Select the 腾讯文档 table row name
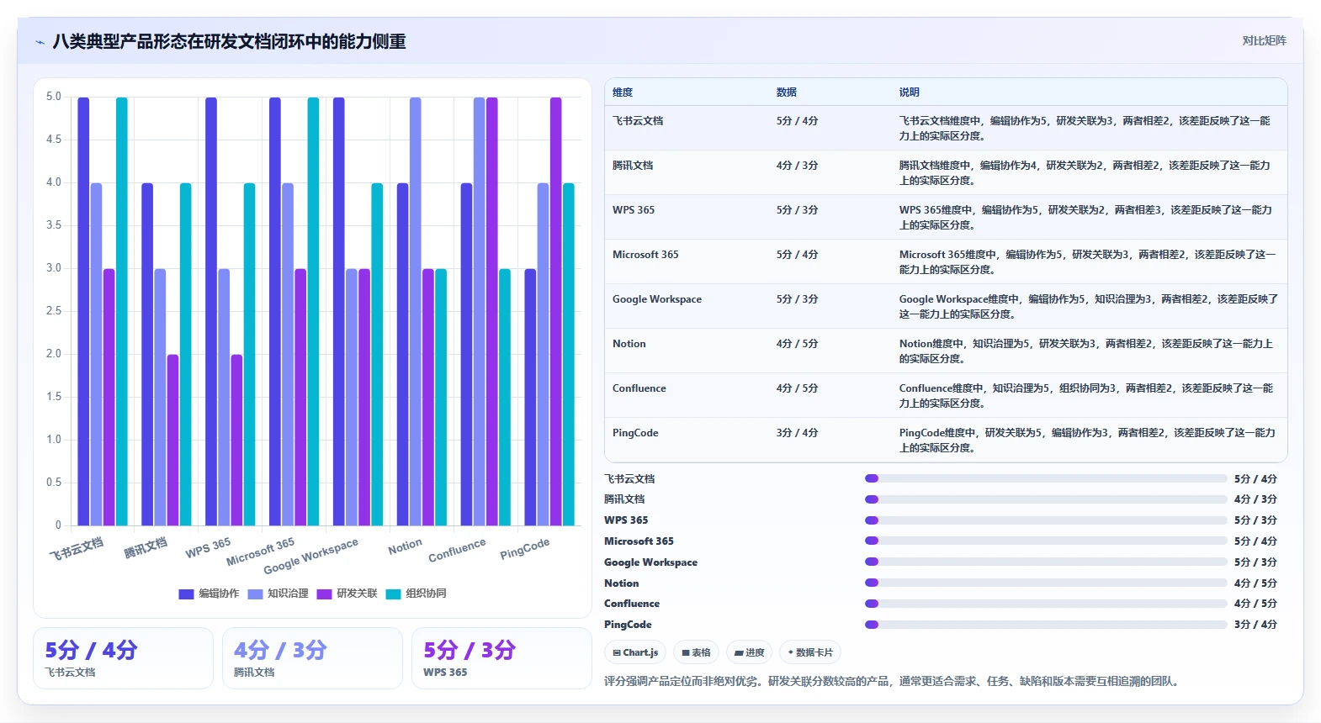Image resolution: width=1321 pixels, height=723 pixels. (633, 166)
